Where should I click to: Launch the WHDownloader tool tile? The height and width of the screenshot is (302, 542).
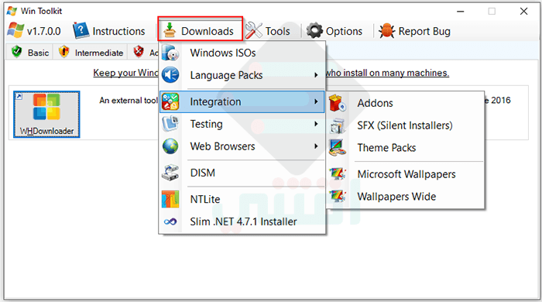pyautogui.click(x=46, y=115)
